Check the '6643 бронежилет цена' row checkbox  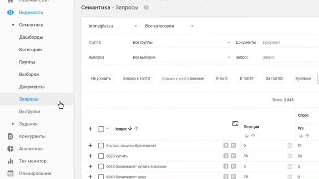(x=101, y=177)
